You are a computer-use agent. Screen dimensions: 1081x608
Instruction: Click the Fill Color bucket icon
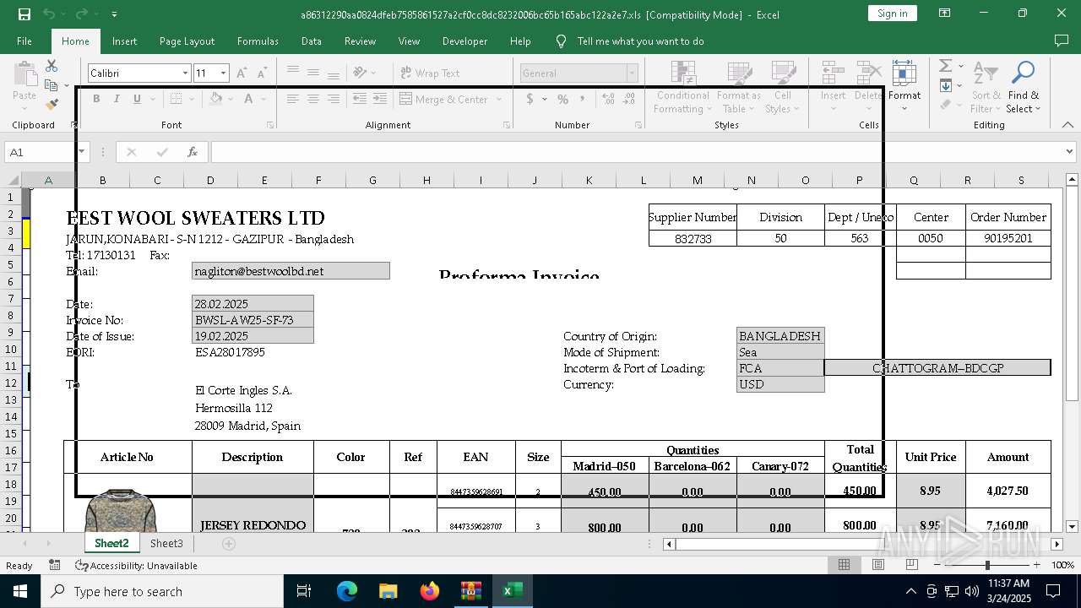216,99
